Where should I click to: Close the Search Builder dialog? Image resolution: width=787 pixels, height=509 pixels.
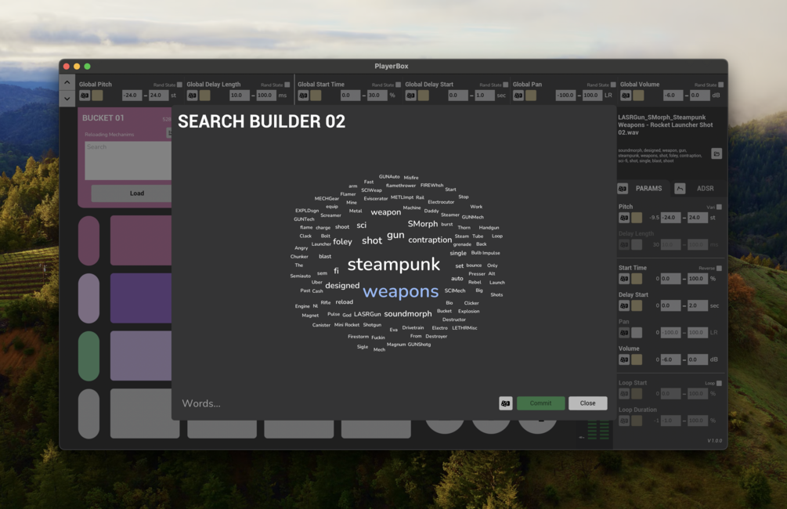pyautogui.click(x=588, y=403)
